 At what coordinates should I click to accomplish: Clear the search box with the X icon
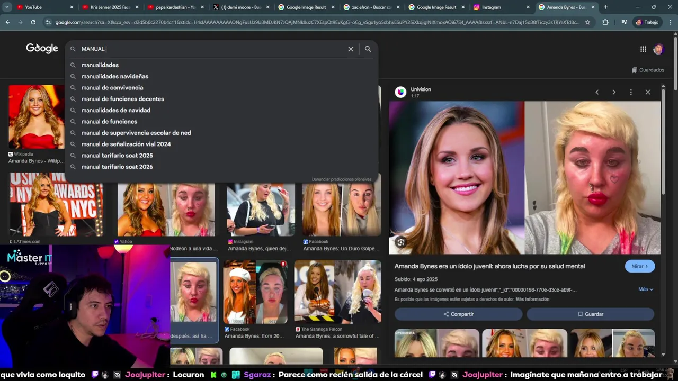(x=351, y=49)
